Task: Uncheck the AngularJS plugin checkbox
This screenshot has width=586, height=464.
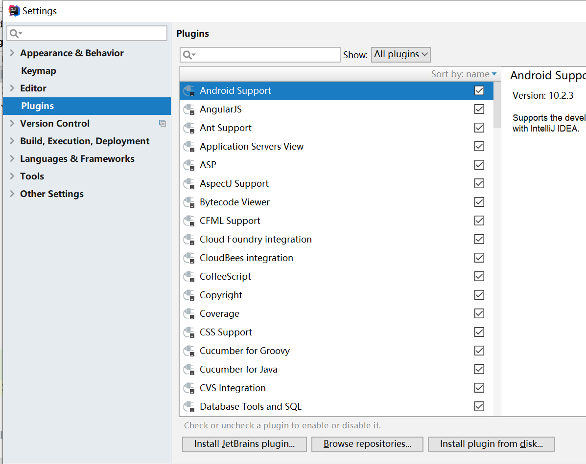Action: point(479,109)
